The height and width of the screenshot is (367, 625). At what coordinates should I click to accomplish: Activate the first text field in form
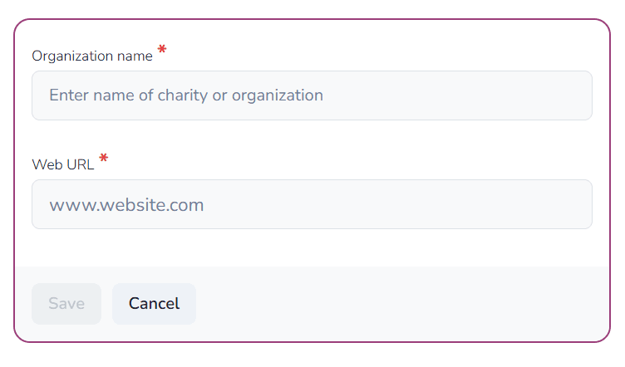tap(312, 95)
